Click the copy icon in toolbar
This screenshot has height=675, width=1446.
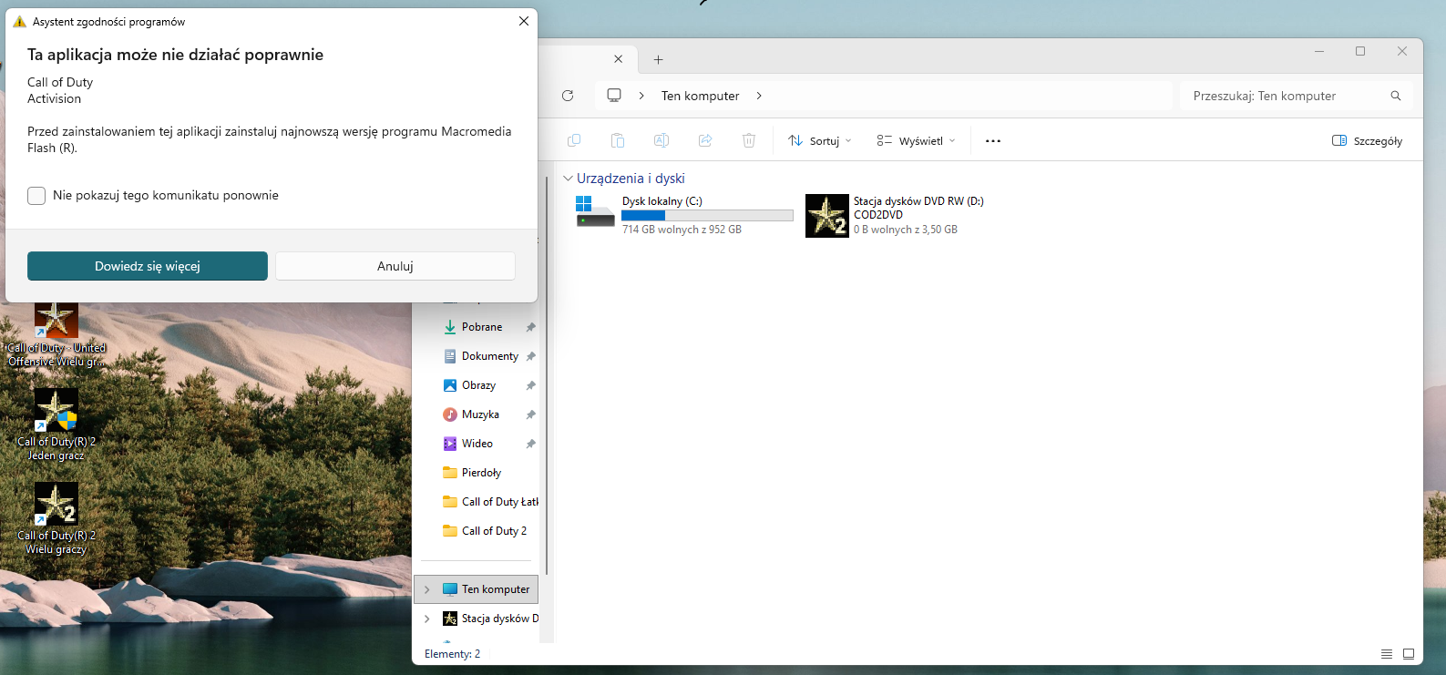[574, 140]
